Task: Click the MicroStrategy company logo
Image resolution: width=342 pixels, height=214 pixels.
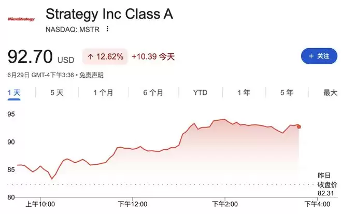Action: click(21, 19)
